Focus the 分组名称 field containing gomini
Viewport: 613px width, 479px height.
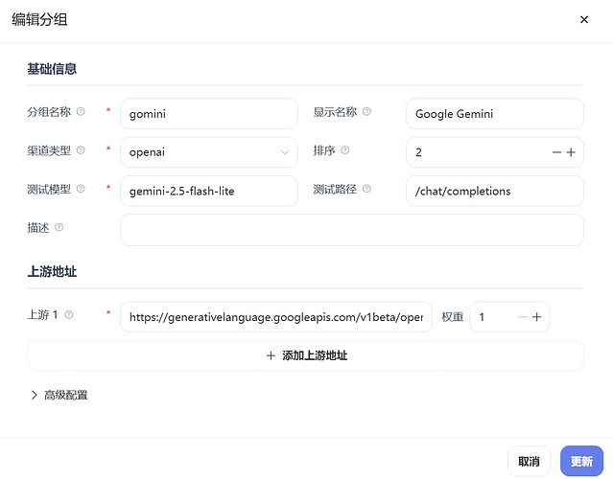(x=209, y=114)
